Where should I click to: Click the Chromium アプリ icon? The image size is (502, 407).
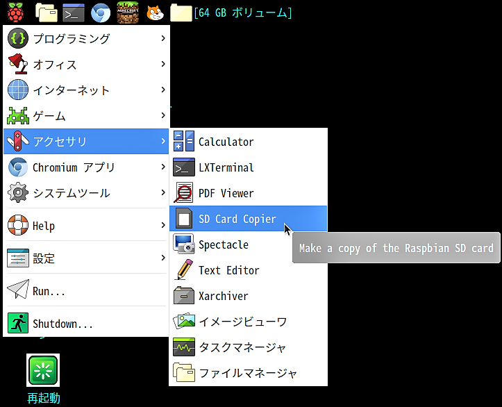18,167
